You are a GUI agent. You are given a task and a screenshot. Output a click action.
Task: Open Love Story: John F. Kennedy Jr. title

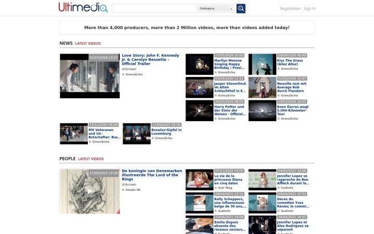(x=150, y=59)
